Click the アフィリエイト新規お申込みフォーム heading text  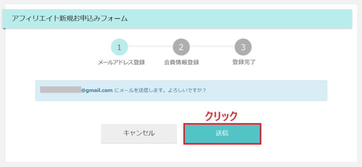(69, 19)
